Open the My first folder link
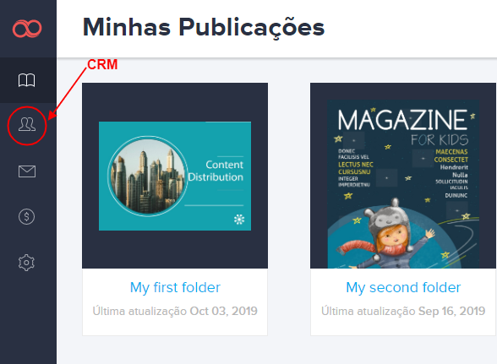The width and height of the screenshot is (497, 364). click(175, 288)
